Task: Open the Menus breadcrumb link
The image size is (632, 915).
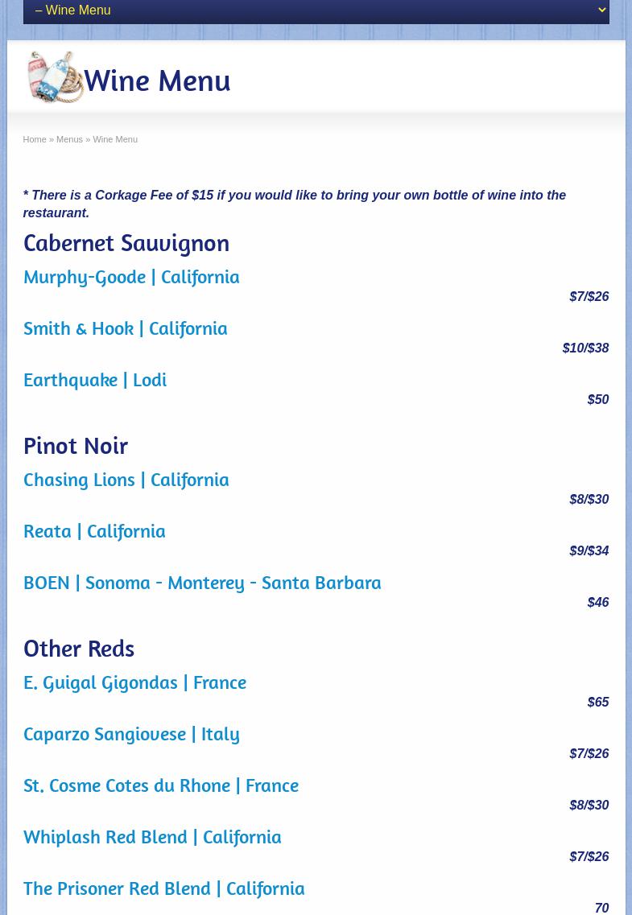Action: (x=69, y=139)
